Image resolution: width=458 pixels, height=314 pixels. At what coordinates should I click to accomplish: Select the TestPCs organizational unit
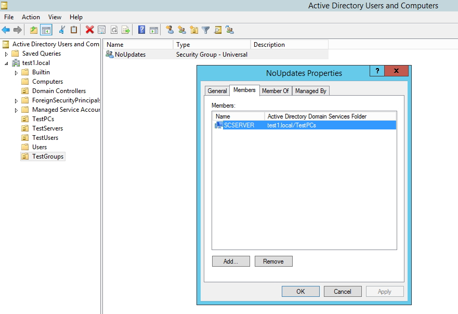point(43,119)
